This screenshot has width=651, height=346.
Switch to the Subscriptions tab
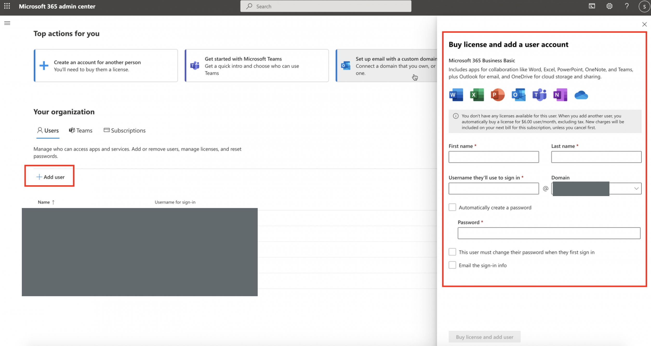coord(124,130)
